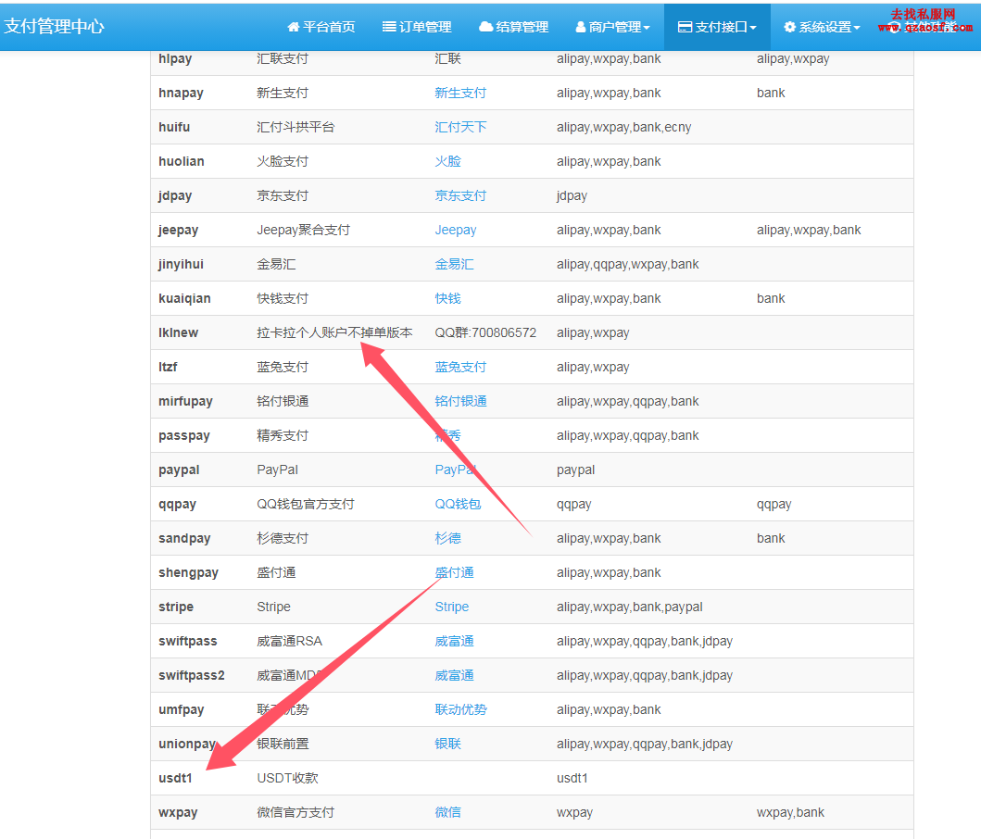Click the huifu plugin name
This screenshot has height=839, width=981.
click(174, 128)
